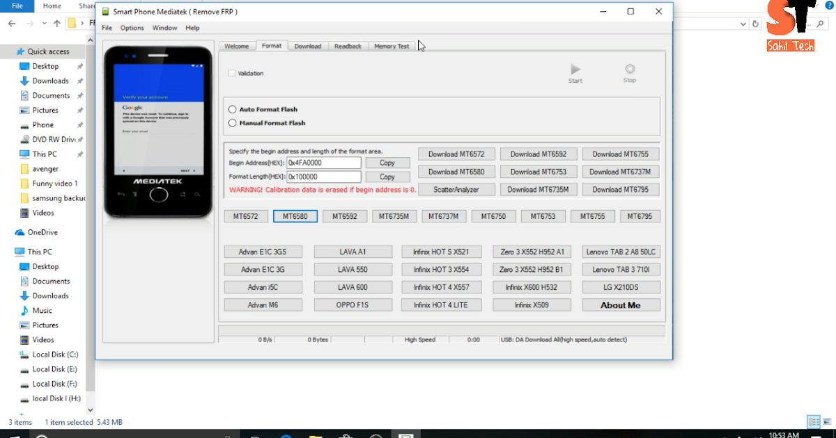Select Lenovo TAB 3 710I device
Viewport: 836px width, 438px height.
621,270
